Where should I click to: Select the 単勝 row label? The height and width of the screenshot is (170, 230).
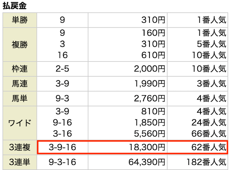click(x=20, y=20)
